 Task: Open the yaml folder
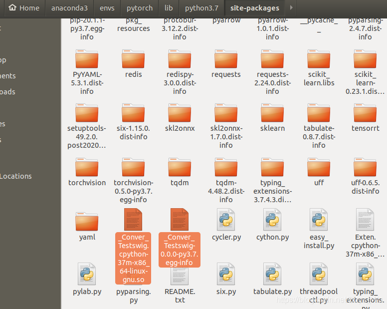coord(87,222)
